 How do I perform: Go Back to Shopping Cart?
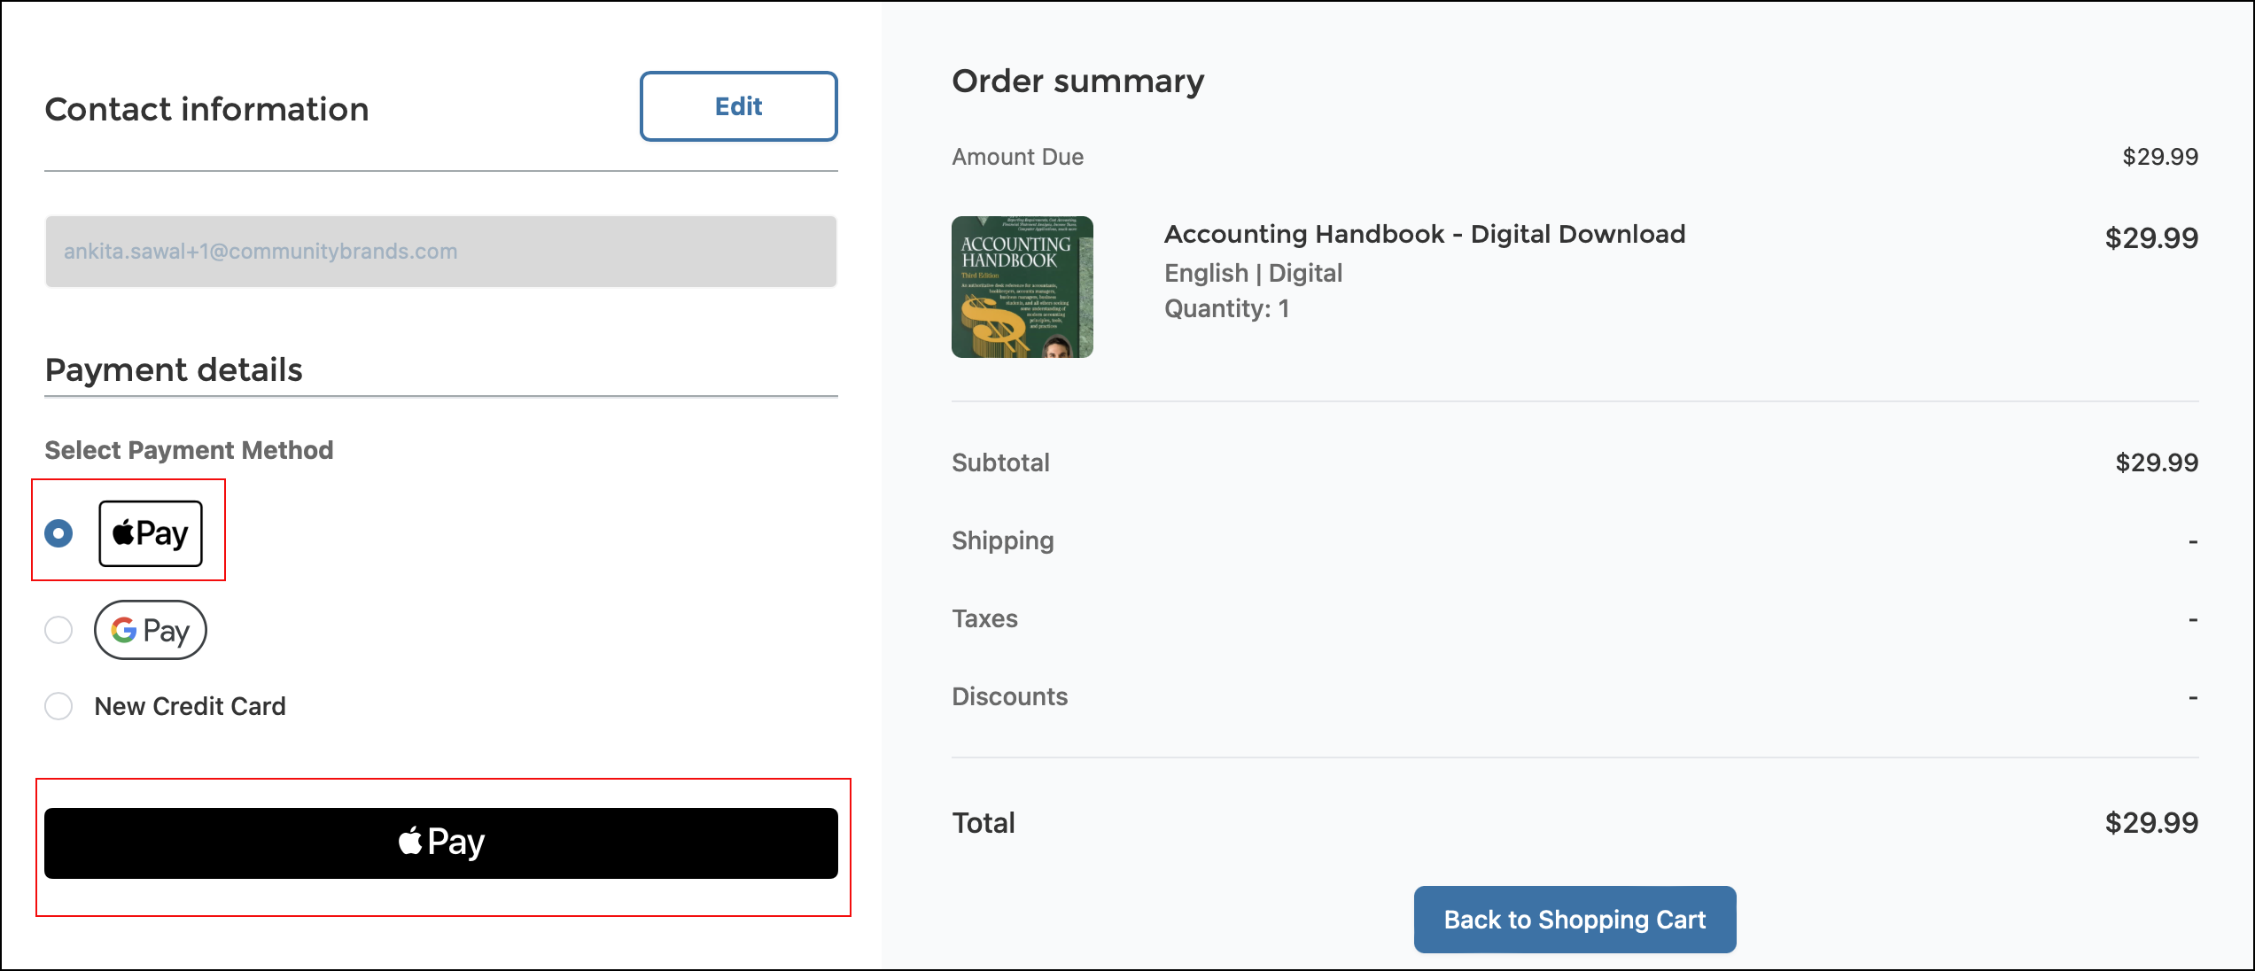click(1574, 920)
